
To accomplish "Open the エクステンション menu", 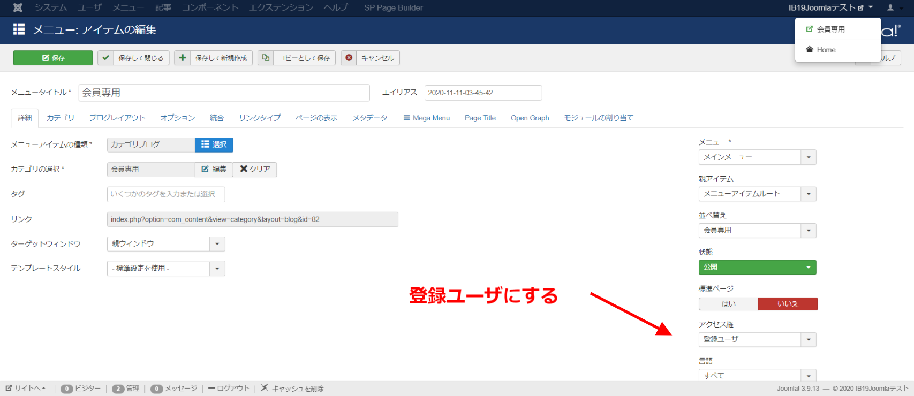I will point(281,7).
